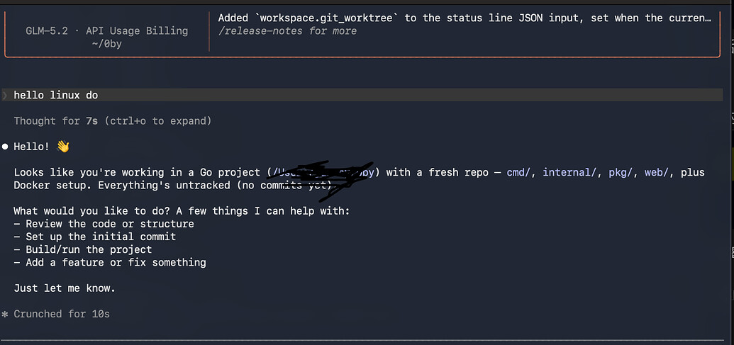Click the asterisk spinner beside Crunched for 10s
The width and height of the screenshot is (734, 345).
[5, 314]
